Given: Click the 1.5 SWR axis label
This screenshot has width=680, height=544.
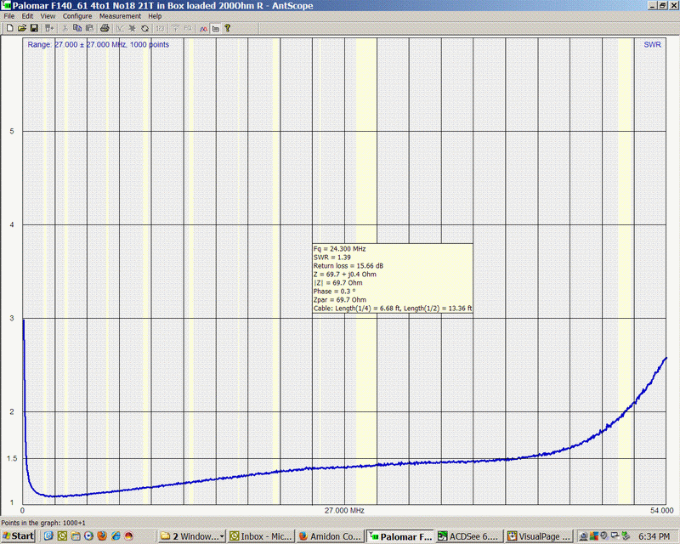Looking at the screenshot, I should (x=12, y=458).
